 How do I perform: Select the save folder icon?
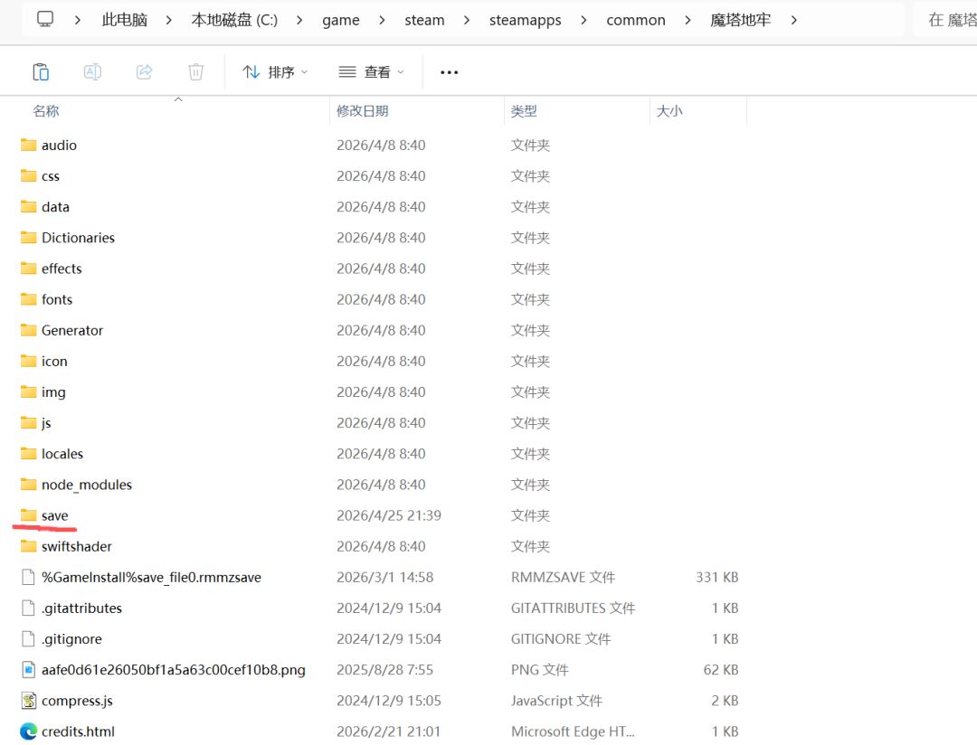click(x=28, y=515)
